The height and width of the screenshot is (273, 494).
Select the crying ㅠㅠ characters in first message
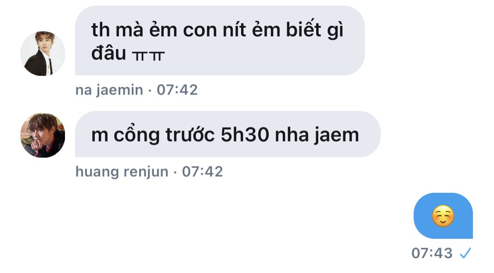pyautogui.click(x=148, y=56)
